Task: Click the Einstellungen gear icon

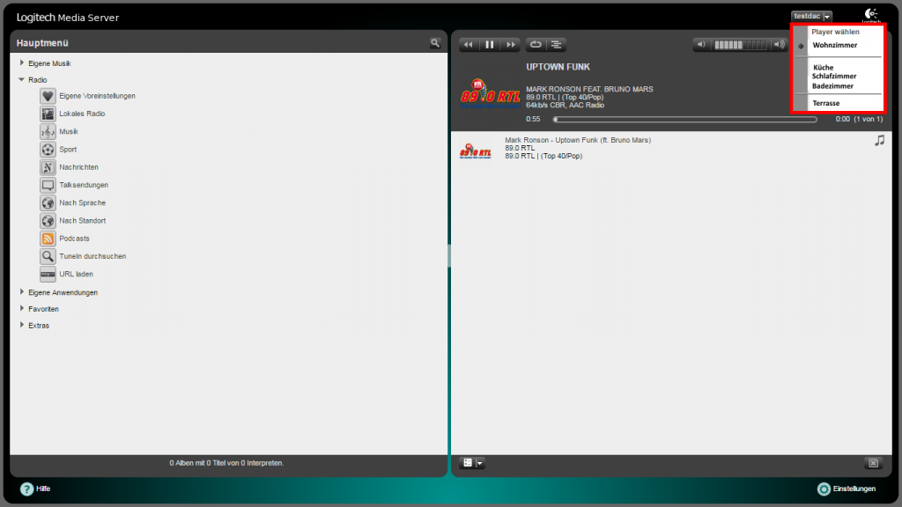Action: 824,489
